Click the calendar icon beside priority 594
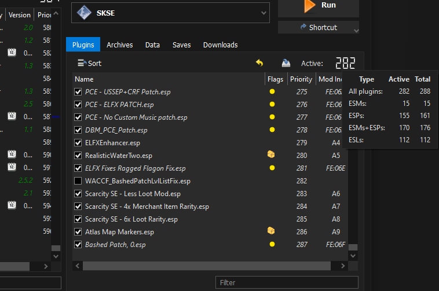Image resolution: width=439 pixels, height=291 pixels. [x=12, y=205]
